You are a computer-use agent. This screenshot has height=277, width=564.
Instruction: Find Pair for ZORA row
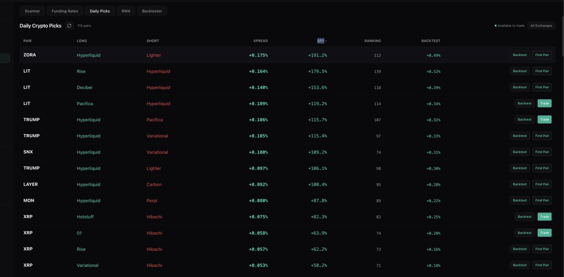pyautogui.click(x=542, y=55)
